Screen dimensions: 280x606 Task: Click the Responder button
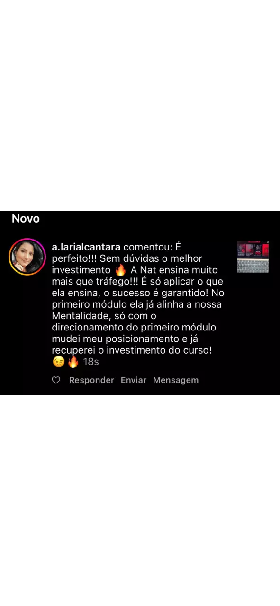tap(91, 380)
